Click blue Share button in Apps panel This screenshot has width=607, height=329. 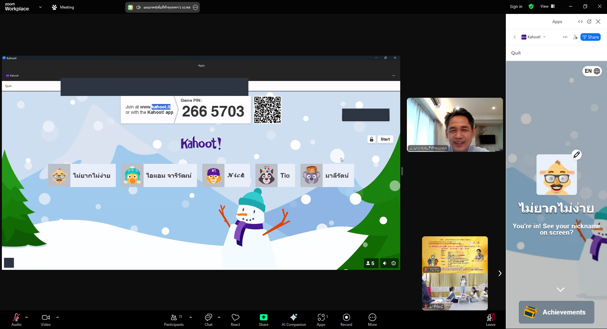click(591, 37)
